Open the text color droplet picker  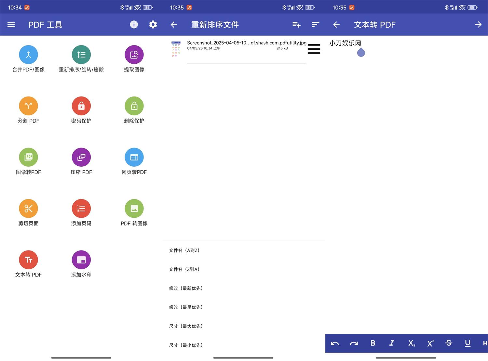361,52
